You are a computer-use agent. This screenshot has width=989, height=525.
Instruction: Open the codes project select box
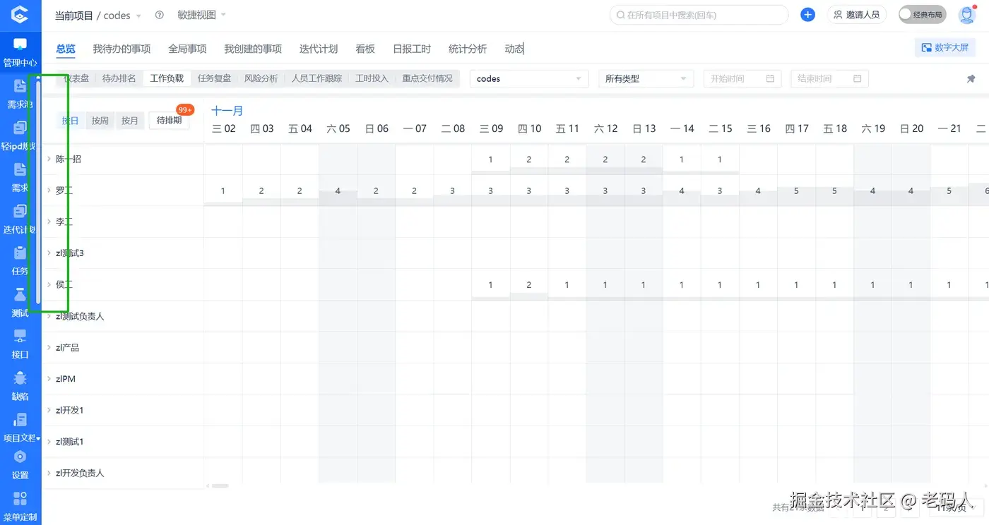(529, 78)
